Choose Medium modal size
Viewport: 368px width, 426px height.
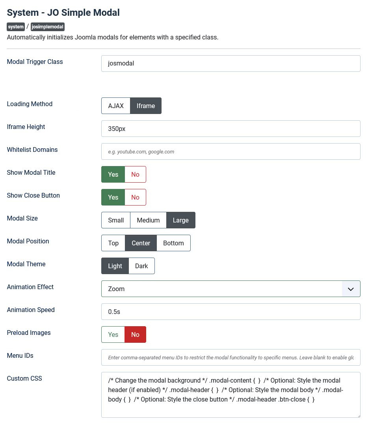click(148, 220)
